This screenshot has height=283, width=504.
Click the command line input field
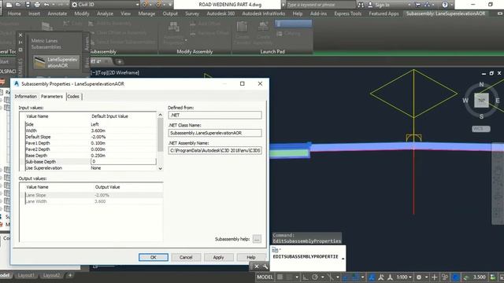tap(308, 259)
